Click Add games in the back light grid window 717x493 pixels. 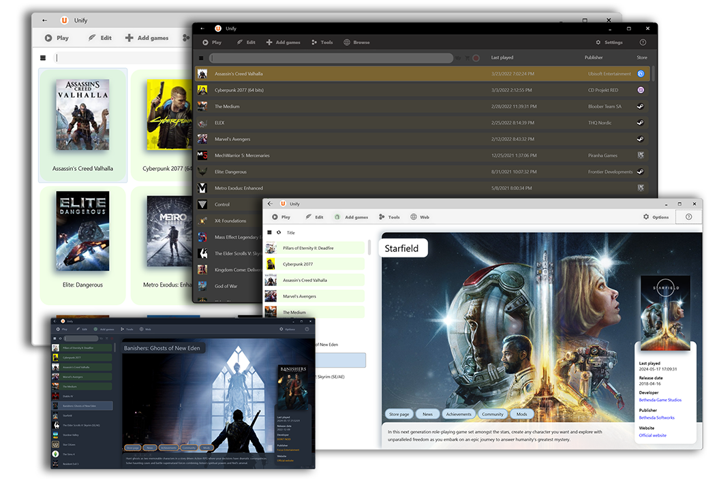(x=147, y=38)
